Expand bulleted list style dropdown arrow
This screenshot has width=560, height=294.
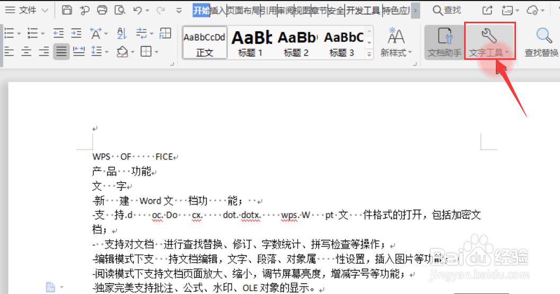(x=19, y=34)
